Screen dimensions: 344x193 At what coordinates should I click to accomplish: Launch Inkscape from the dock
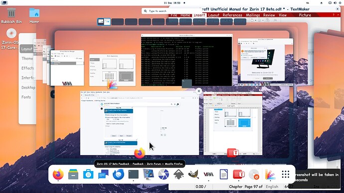coord(178,175)
